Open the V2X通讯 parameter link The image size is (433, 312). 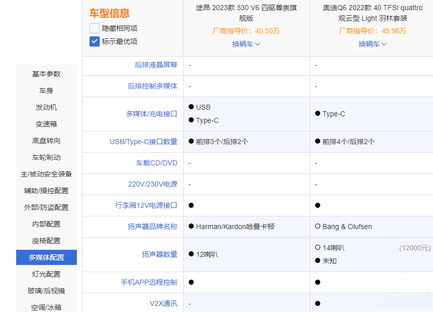pyautogui.click(x=163, y=303)
